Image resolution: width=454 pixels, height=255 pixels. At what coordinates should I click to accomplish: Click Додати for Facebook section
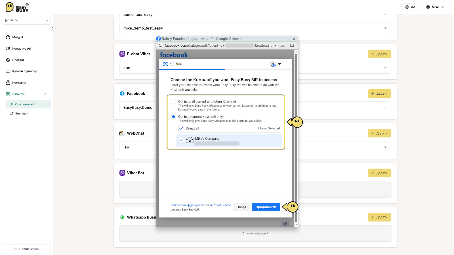tap(380, 93)
